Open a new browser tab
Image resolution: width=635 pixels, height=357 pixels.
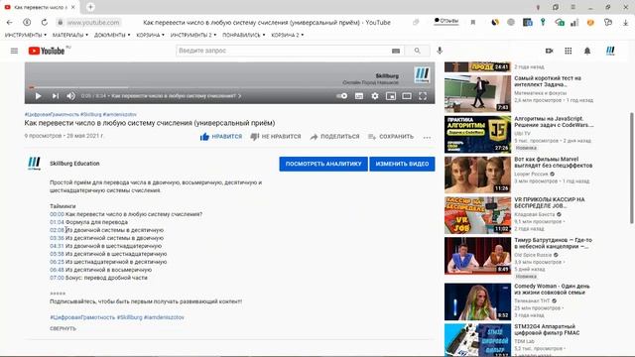(90, 7)
